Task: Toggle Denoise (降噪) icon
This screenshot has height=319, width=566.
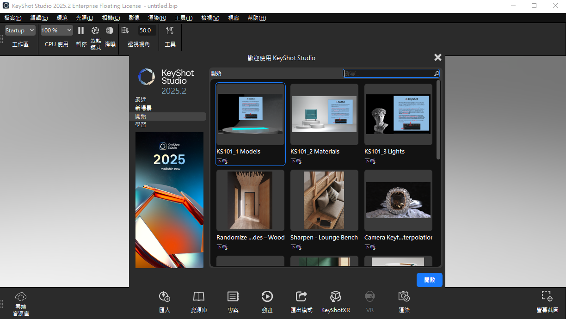Action: point(110,31)
